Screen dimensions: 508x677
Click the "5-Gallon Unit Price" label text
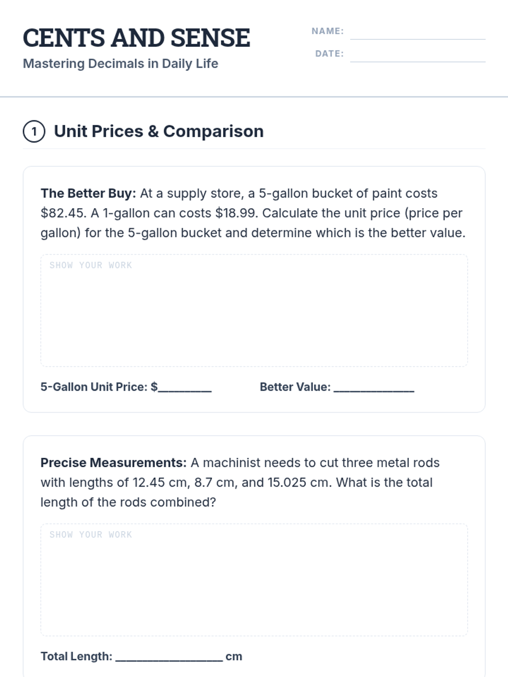[x=94, y=387]
